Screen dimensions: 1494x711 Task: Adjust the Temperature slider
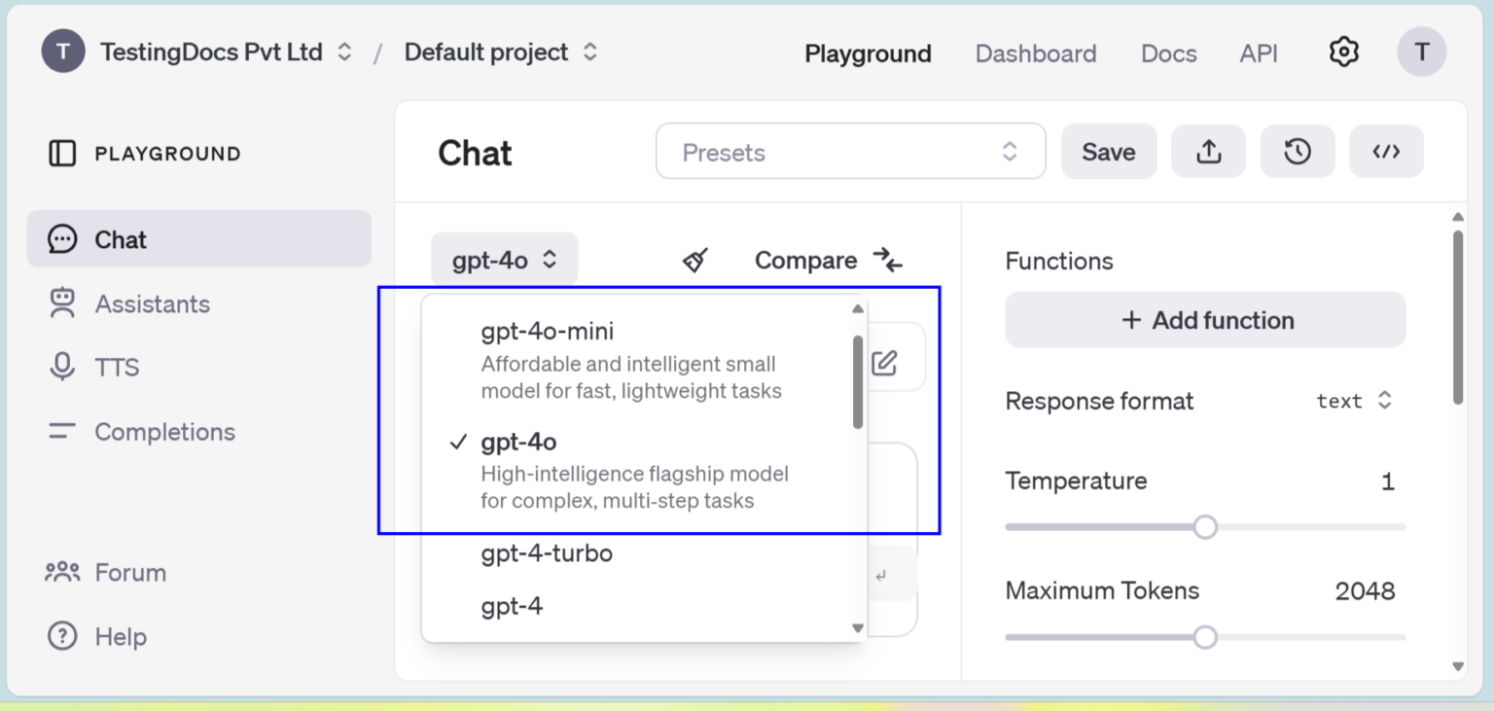(x=1206, y=526)
